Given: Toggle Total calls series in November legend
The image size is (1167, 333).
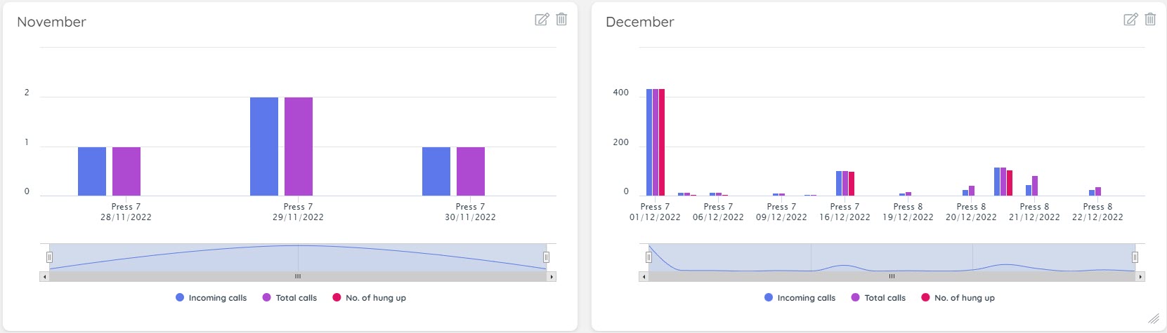Looking at the screenshot, I should 289,298.
